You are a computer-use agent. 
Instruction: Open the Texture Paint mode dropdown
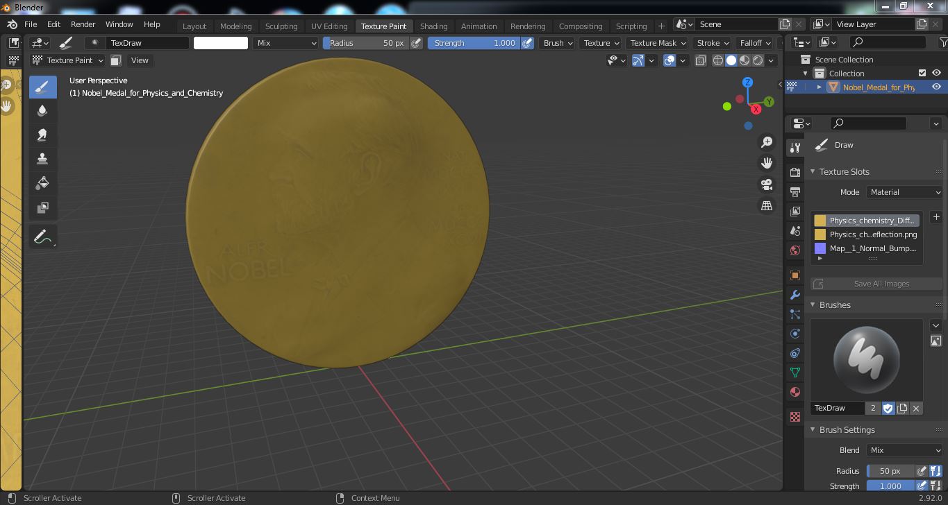pos(68,60)
